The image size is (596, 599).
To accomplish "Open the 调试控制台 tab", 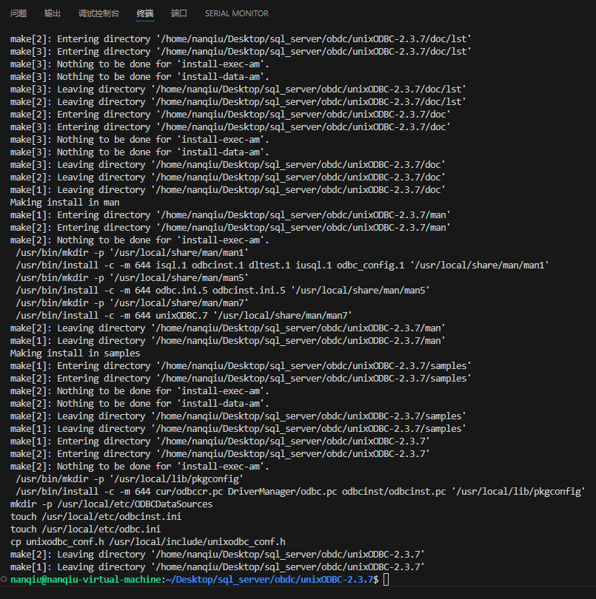I will (98, 13).
